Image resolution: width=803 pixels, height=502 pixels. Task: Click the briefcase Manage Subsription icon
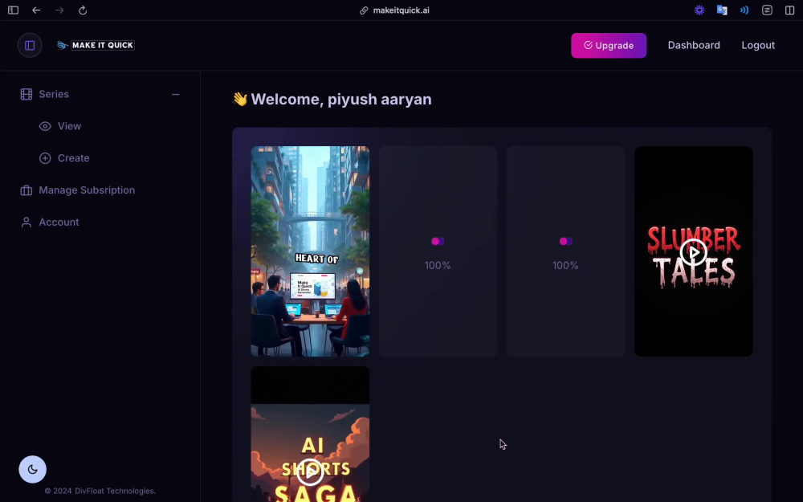click(x=26, y=190)
